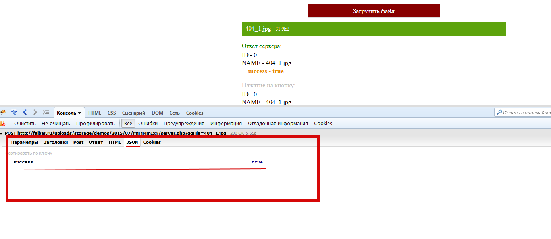The width and height of the screenshot is (551, 239).
Task: Open the Cookies request sub-tab
Action: [152, 142]
